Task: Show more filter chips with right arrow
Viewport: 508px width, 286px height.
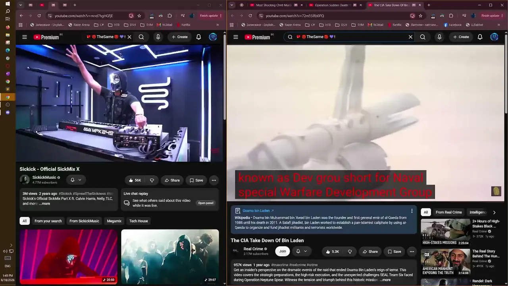Action: [x=494, y=213]
